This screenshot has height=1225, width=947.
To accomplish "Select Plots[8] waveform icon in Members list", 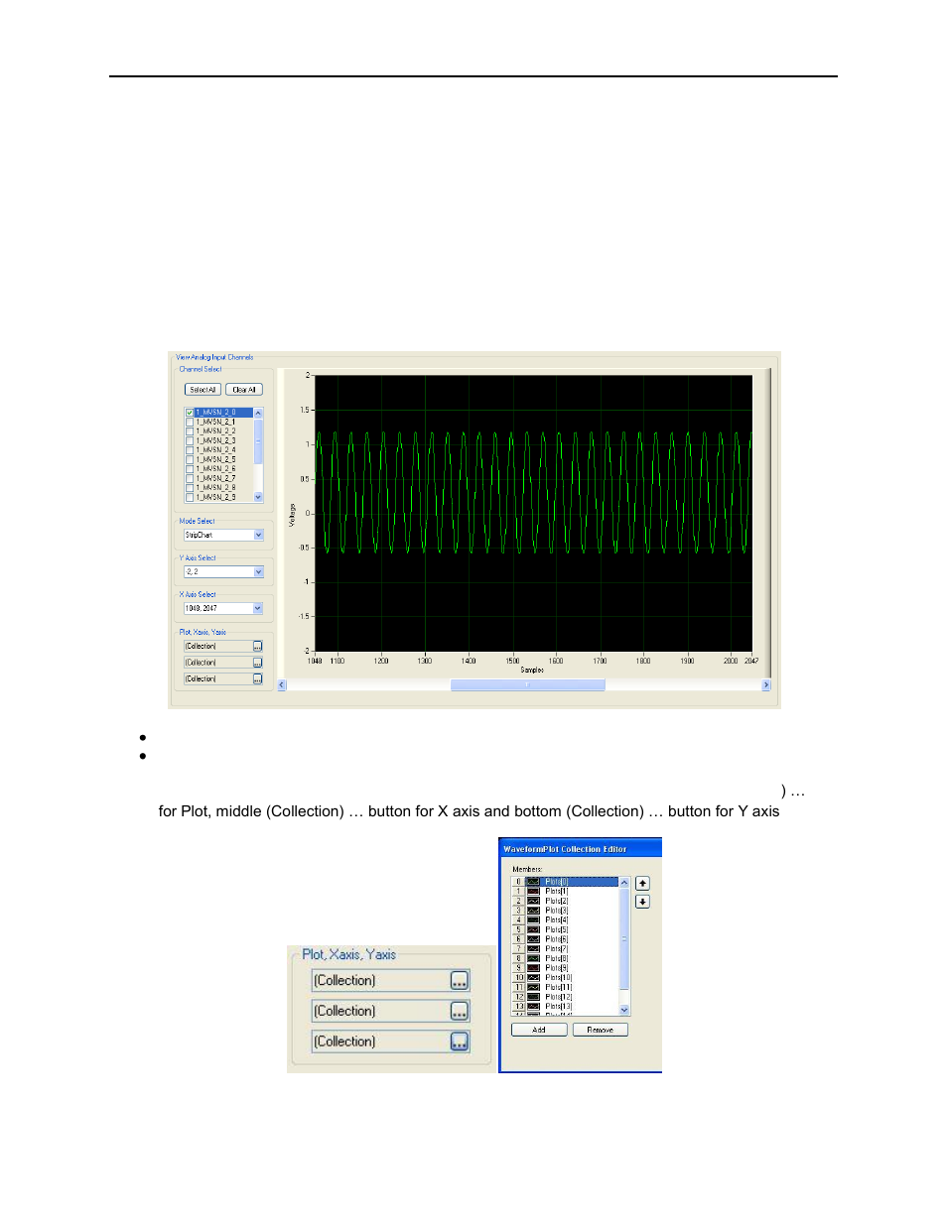I will click(533, 958).
